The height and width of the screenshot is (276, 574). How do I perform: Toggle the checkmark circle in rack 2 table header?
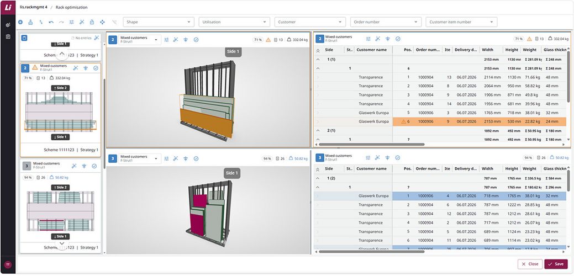398,39
